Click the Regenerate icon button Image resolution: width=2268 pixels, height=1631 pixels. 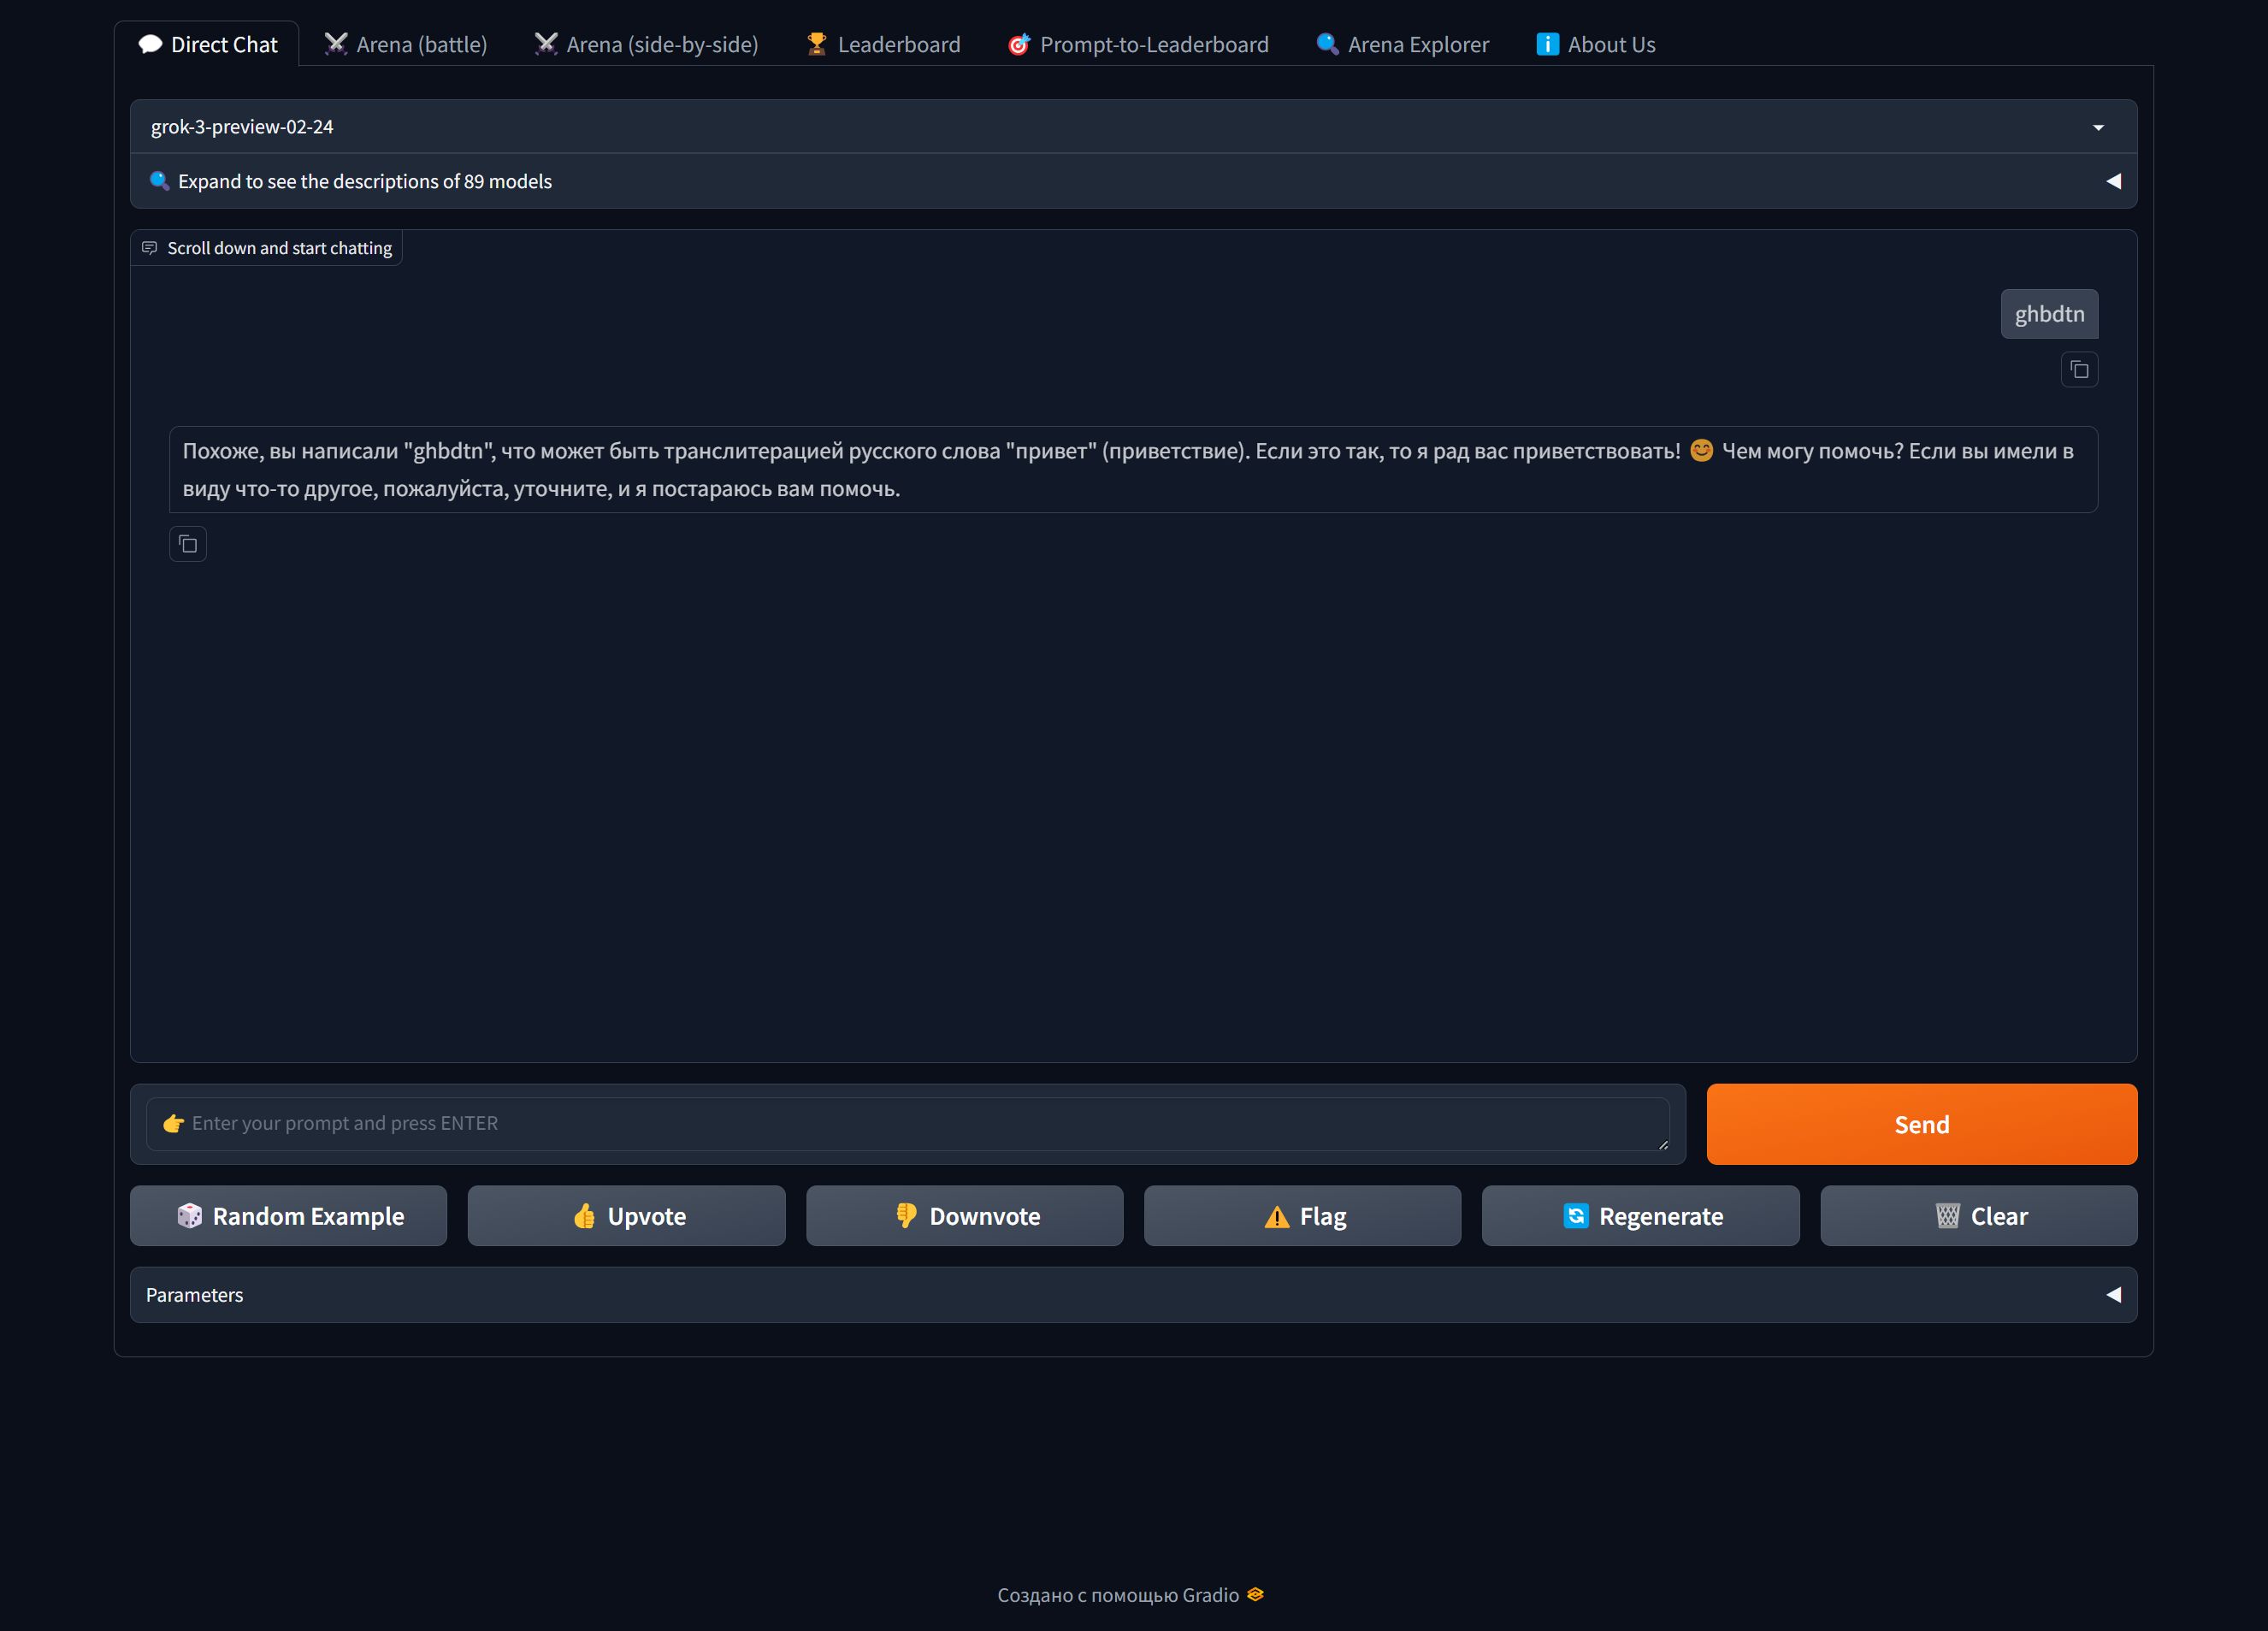coord(1573,1215)
